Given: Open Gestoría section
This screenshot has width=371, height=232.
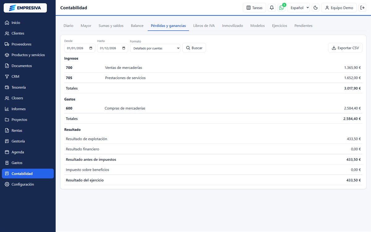Looking at the screenshot, I should click(x=28, y=141).
